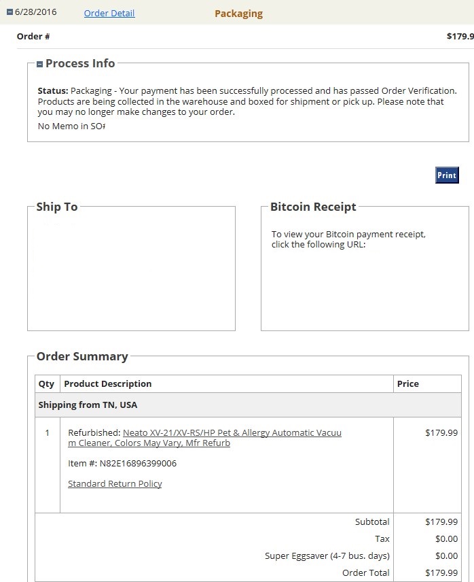Click the Product Description column header
474x582 pixels.
tap(107, 383)
